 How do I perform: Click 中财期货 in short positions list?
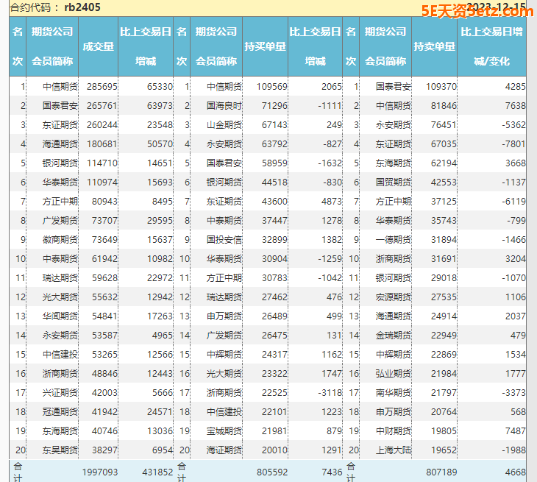(x=393, y=431)
